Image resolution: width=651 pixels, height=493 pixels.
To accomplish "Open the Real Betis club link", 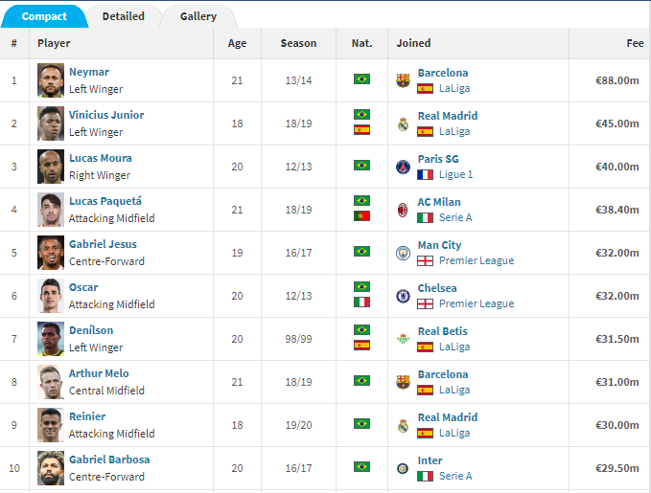I will (x=443, y=331).
